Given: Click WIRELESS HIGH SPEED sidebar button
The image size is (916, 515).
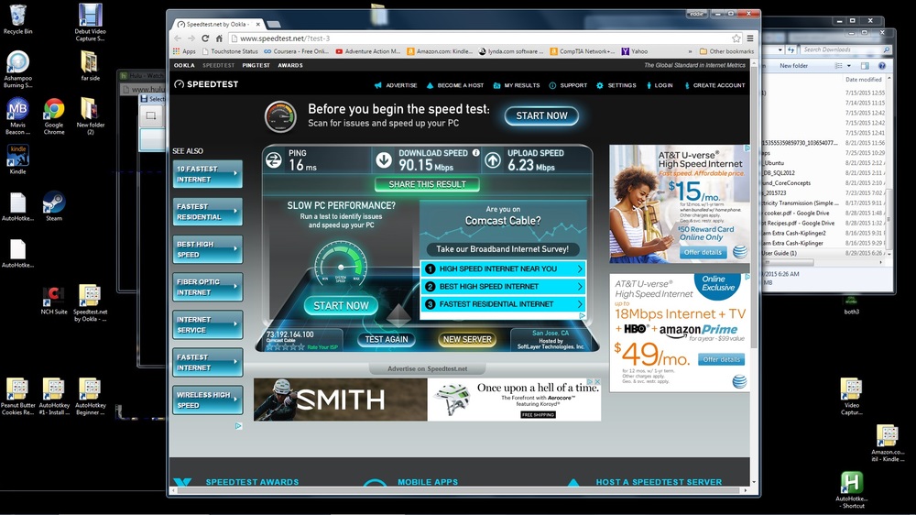Looking at the screenshot, I should pos(207,400).
